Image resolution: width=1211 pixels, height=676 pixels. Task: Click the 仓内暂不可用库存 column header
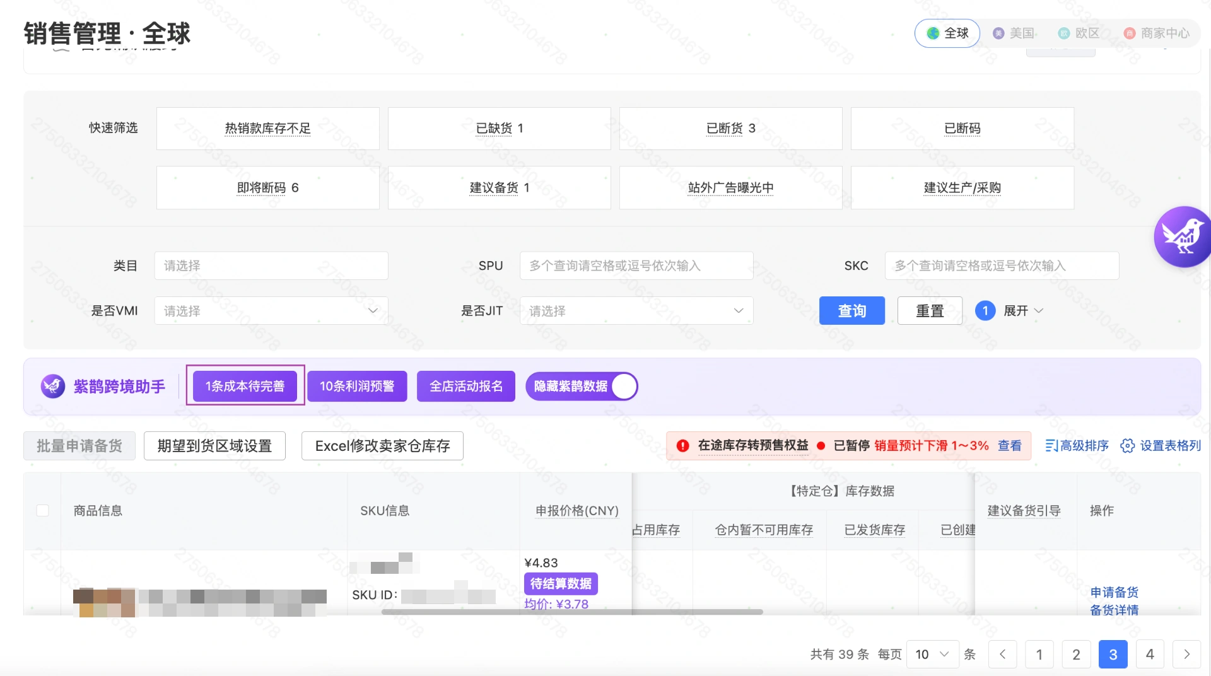point(764,530)
